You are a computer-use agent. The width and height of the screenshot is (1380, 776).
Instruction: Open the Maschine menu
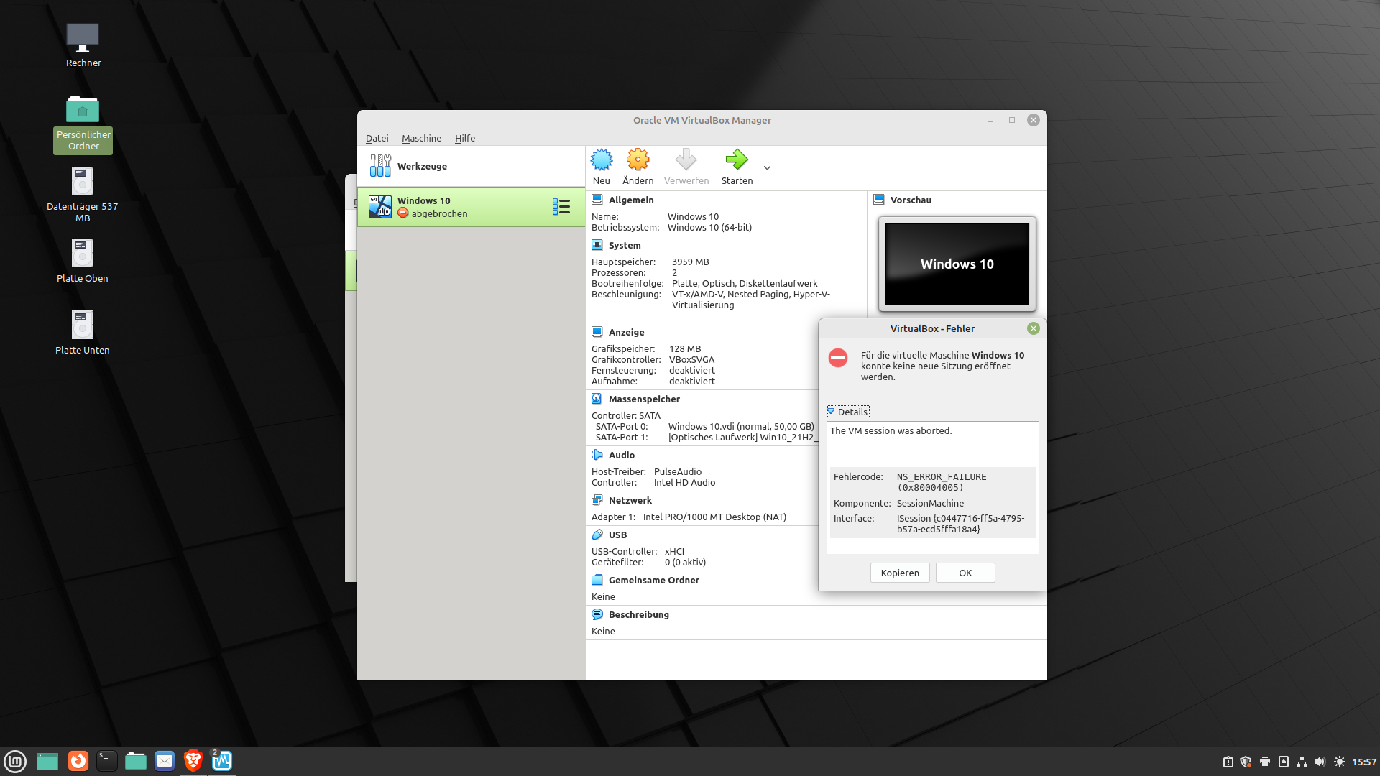click(x=421, y=138)
